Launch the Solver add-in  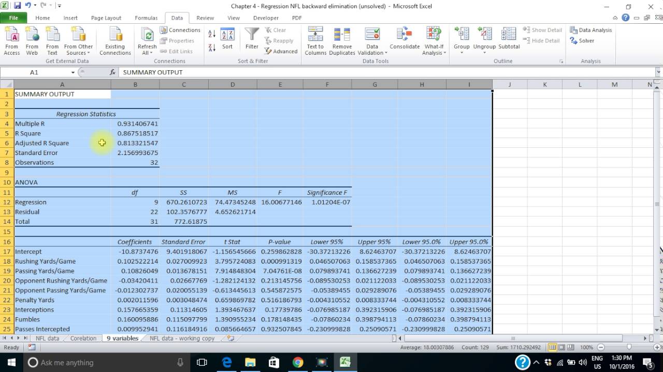[582, 41]
